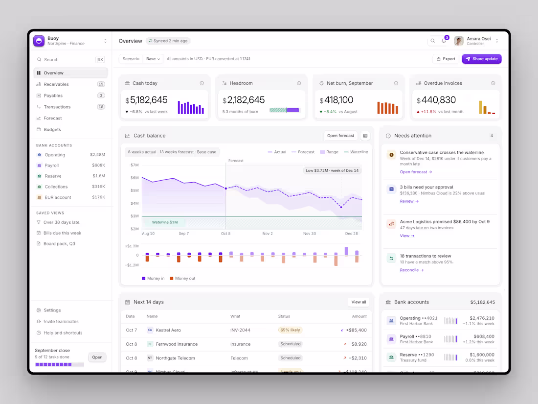Click the Budgets sidebar icon
538x404 pixels.
39,129
